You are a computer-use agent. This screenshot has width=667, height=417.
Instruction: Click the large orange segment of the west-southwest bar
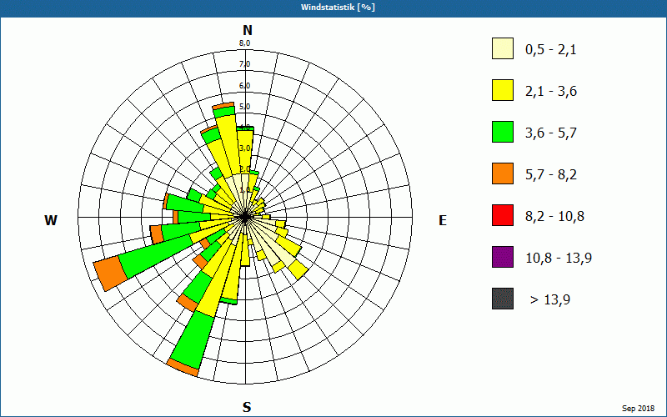pyautogui.click(x=111, y=274)
